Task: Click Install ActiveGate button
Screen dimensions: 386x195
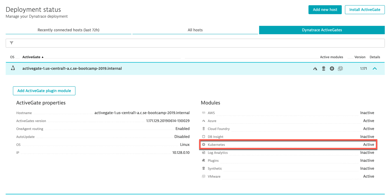Action: coord(365,9)
